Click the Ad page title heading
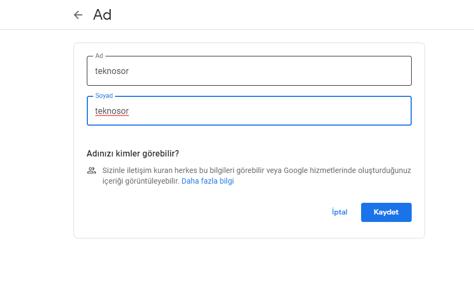This screenshot has width=474, height=297. [102, 15]
